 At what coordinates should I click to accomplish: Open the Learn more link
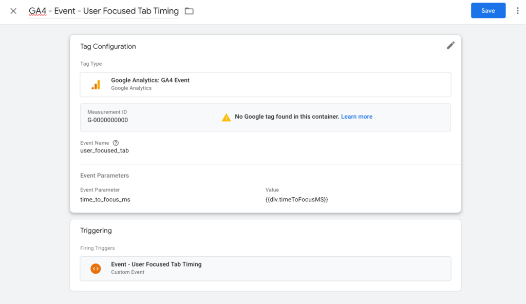356,117
